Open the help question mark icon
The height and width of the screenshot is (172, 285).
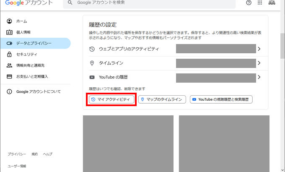click(x=249, y=3)
